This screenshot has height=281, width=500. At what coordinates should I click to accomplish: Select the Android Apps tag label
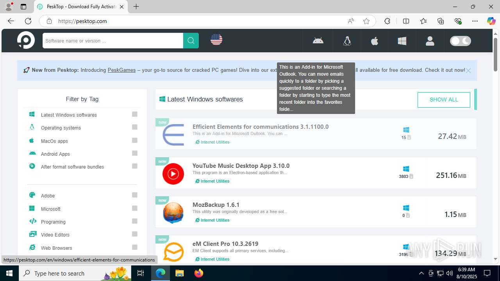tap(55, 154)
